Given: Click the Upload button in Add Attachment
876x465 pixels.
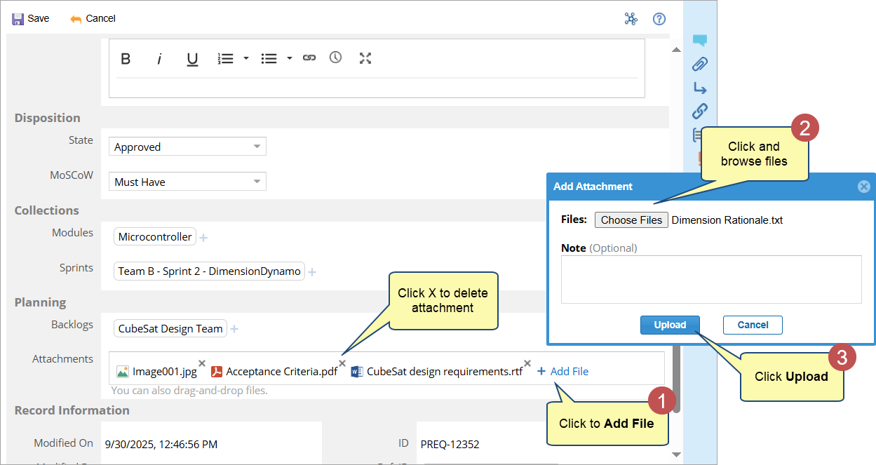Looking at the screenshot, I should pos(670,325).
